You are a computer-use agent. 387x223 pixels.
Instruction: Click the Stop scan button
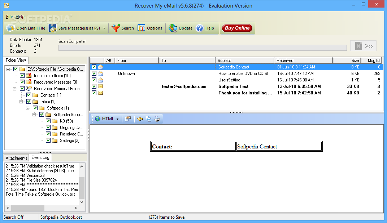tap(363, 46)
